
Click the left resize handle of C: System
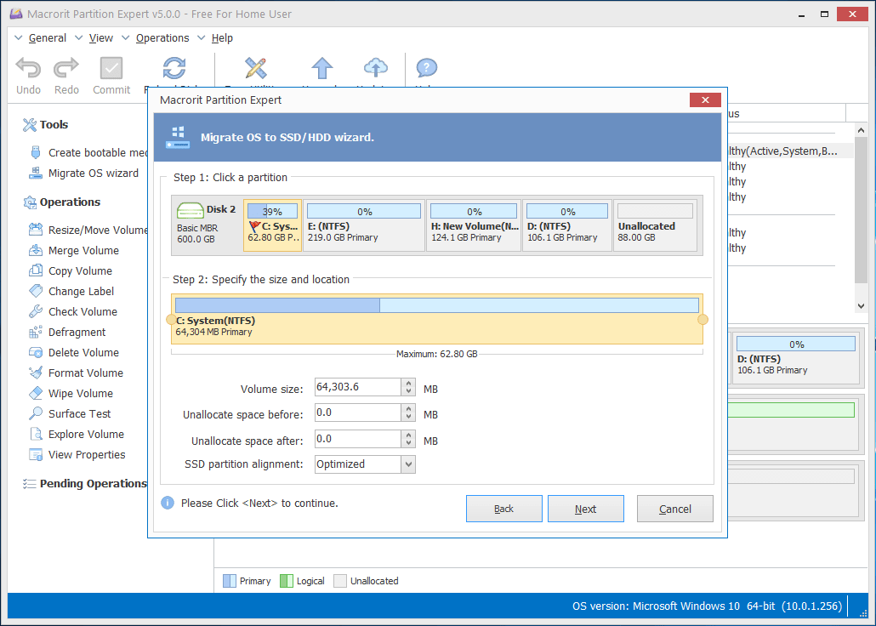click(x=171, y=320)
